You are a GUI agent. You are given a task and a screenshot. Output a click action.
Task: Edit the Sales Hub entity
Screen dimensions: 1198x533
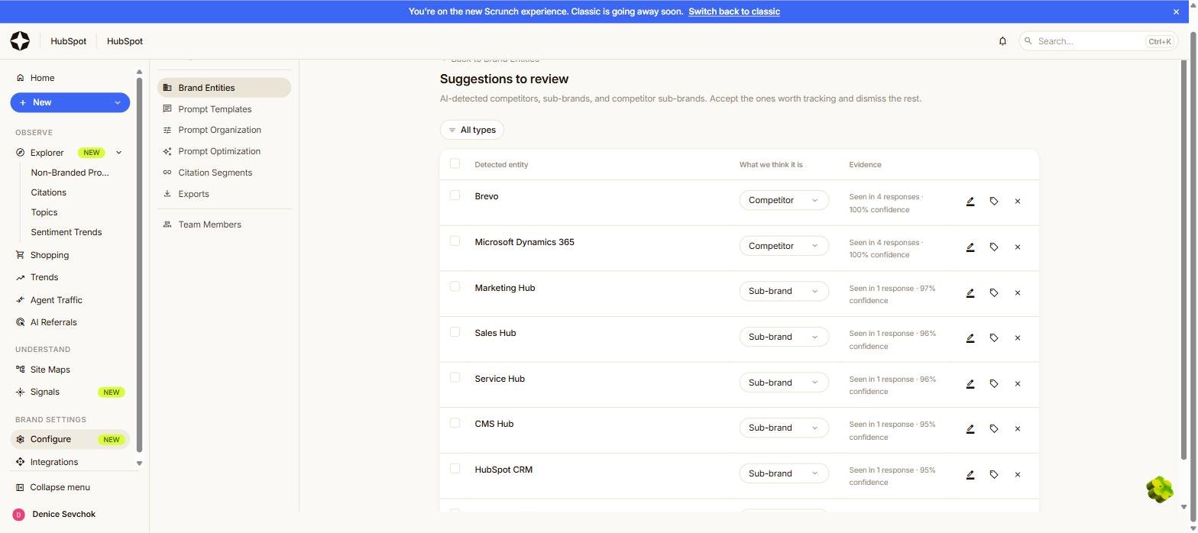(x=970, y=338)
